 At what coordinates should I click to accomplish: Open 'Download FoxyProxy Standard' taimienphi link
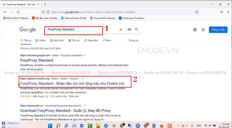[x=65, y=111]
